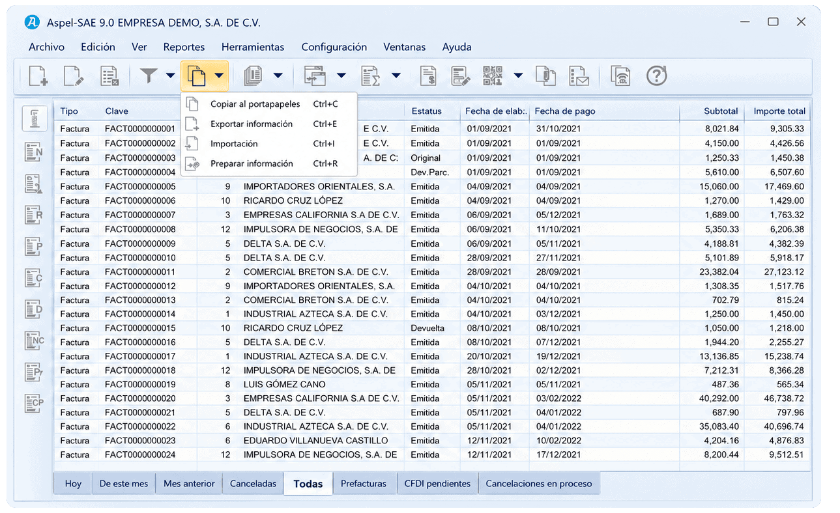Click the stacked documents icon in the toolbar
The height and width of the screenshot is (513, 840).
[253, 76]
